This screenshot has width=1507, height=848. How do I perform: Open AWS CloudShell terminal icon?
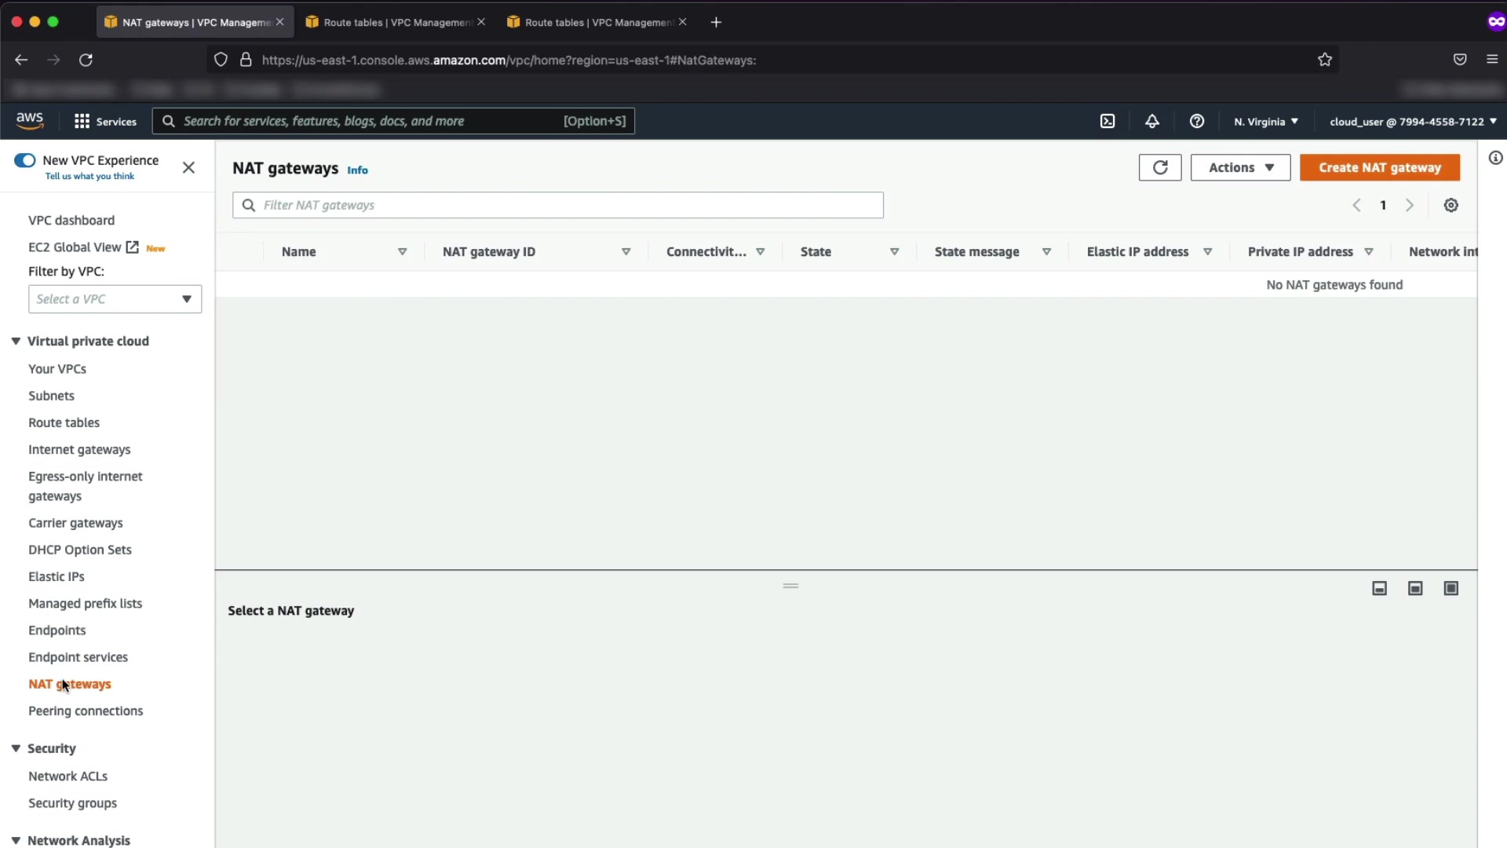(x=1107, y=121)
